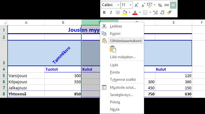Increase decimal places
Screen dimensions: 205x114
pos(155,12)
